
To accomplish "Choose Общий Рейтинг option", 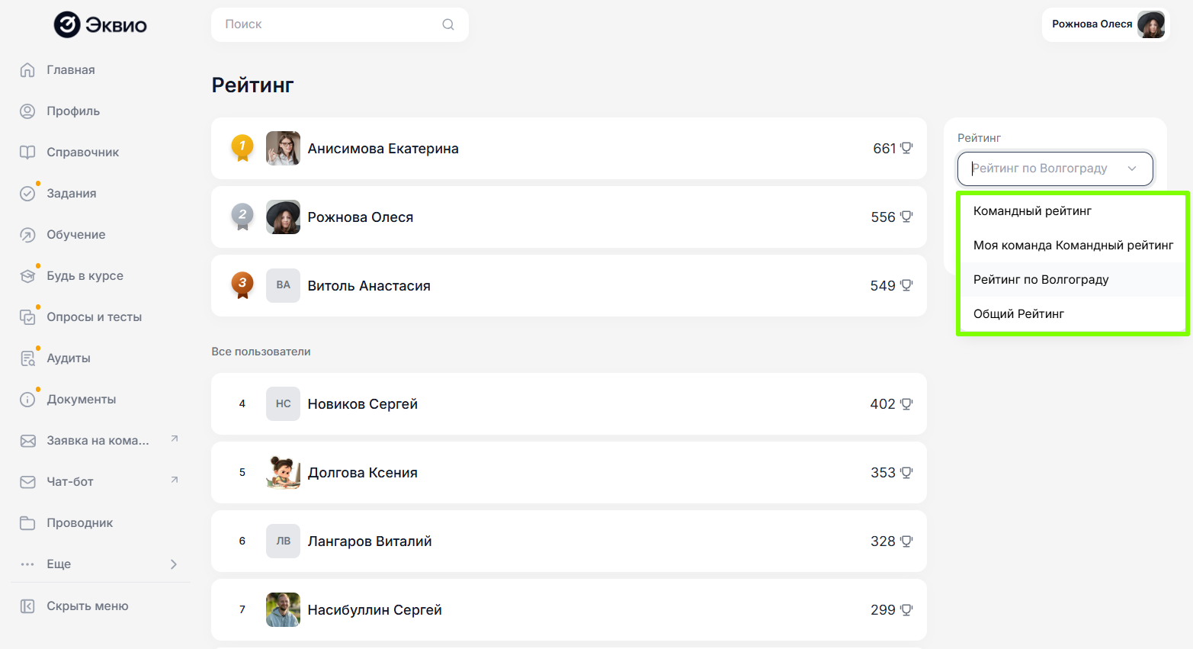I will [1018, 314].
